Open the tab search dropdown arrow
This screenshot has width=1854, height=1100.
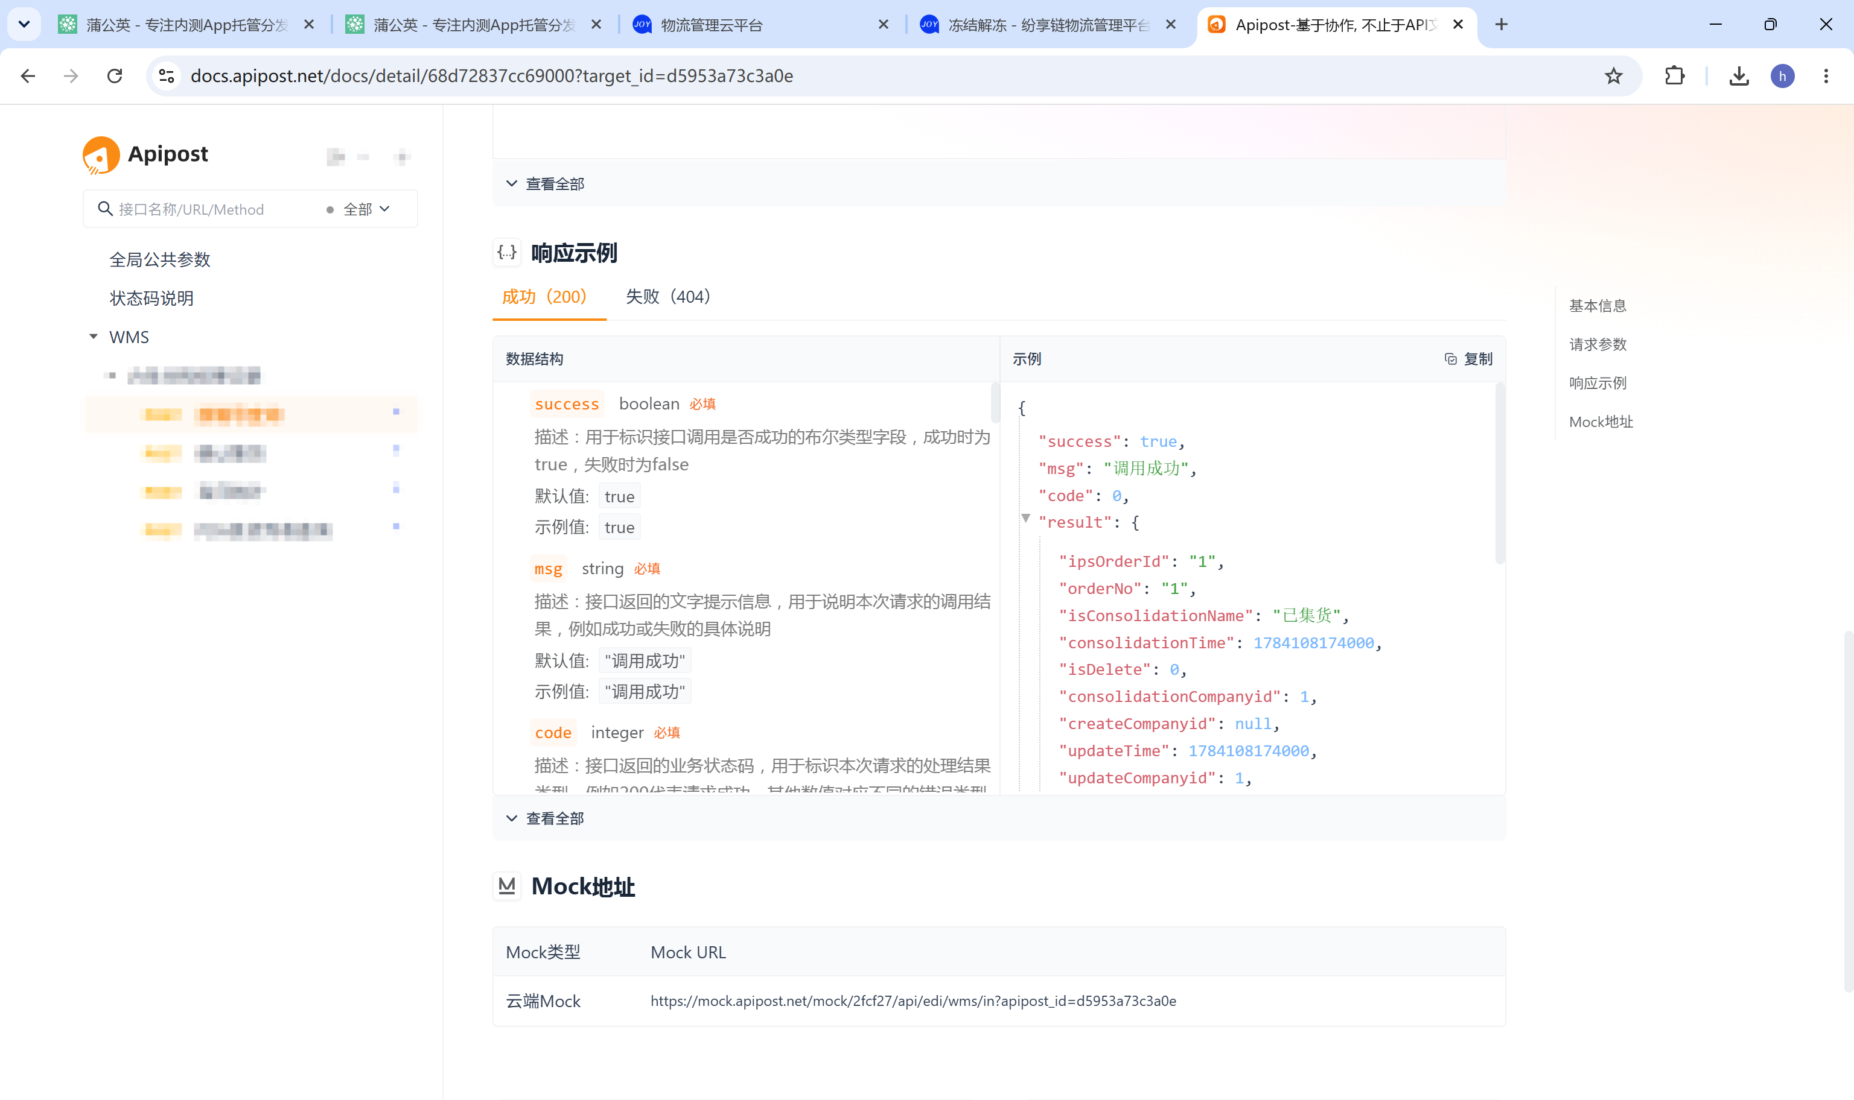(24, 25)
